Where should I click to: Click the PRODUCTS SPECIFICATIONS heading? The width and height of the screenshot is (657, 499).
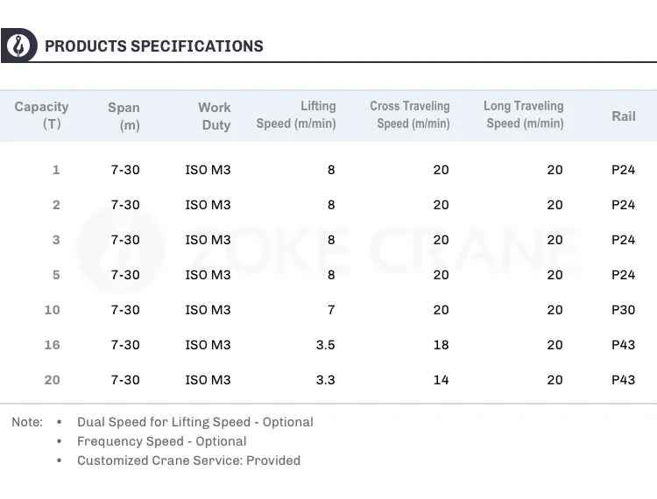coord(154,46)
